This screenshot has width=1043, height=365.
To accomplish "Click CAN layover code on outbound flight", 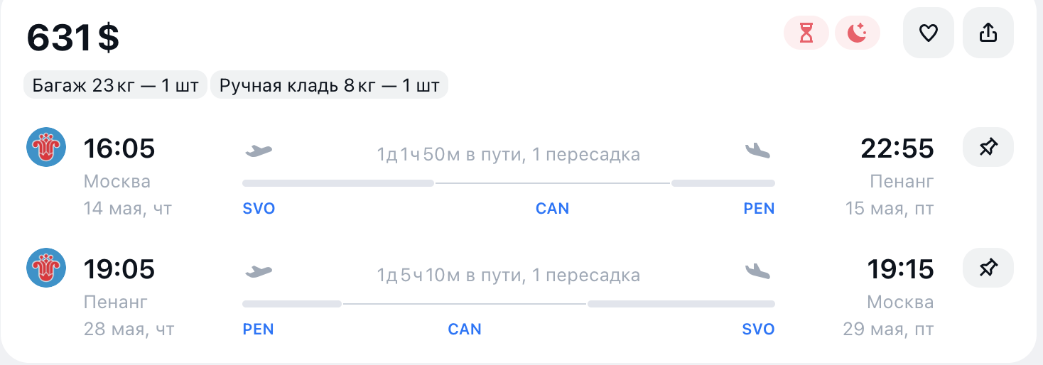I will (x=552, y=209).
